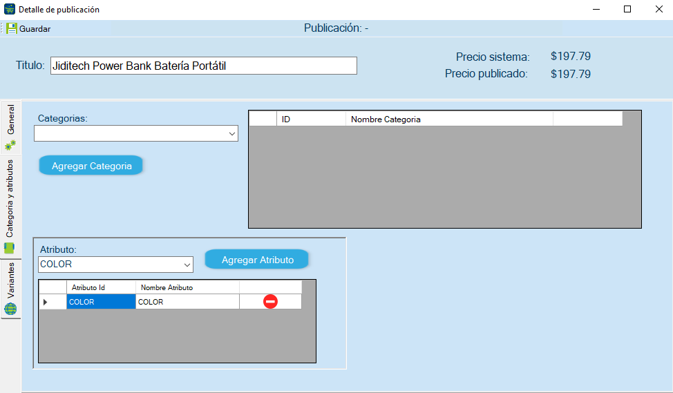Click the red remove icon in COLOR row
Screen dimensions: 673x393
[x=270, y=302]
